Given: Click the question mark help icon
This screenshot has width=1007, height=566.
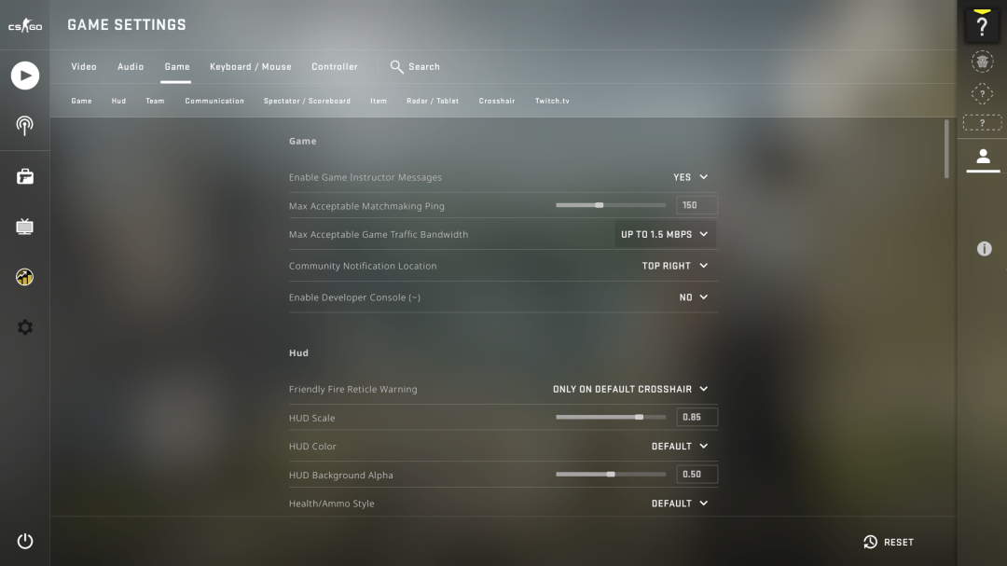Looking at the screenshot, I should coord(982,26).
